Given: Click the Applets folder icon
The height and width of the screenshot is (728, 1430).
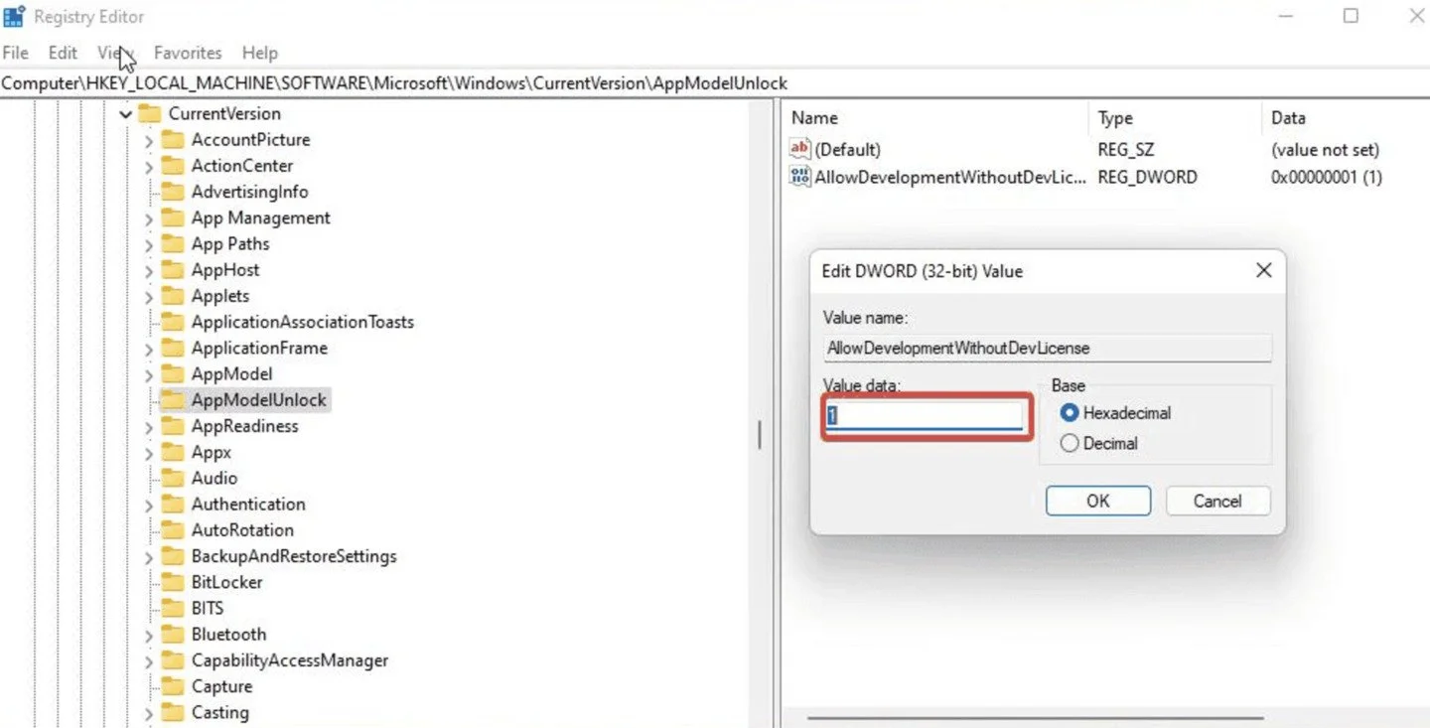Looking at the screenshot, I should [x=173, y=296].
